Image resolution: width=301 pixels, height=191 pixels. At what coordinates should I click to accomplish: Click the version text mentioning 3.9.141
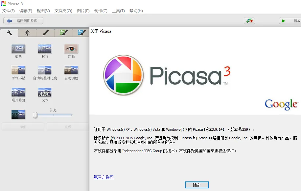pyautogui.click(x=174, y=129)
